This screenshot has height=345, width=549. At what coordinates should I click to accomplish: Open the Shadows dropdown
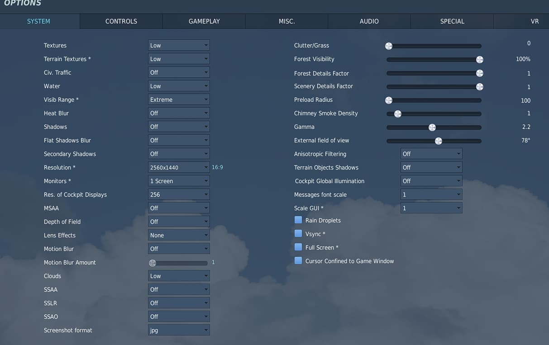(179, 127)
